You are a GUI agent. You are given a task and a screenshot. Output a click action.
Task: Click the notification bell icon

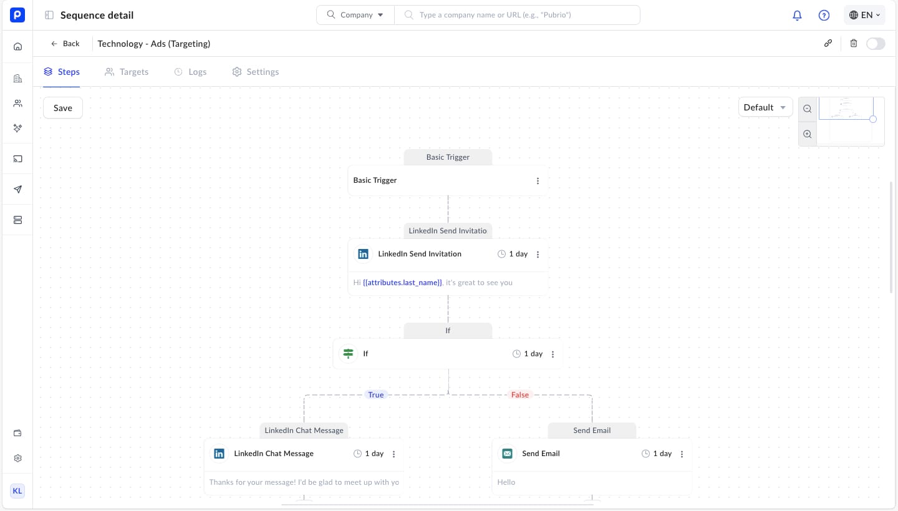[x=797, y=16]
